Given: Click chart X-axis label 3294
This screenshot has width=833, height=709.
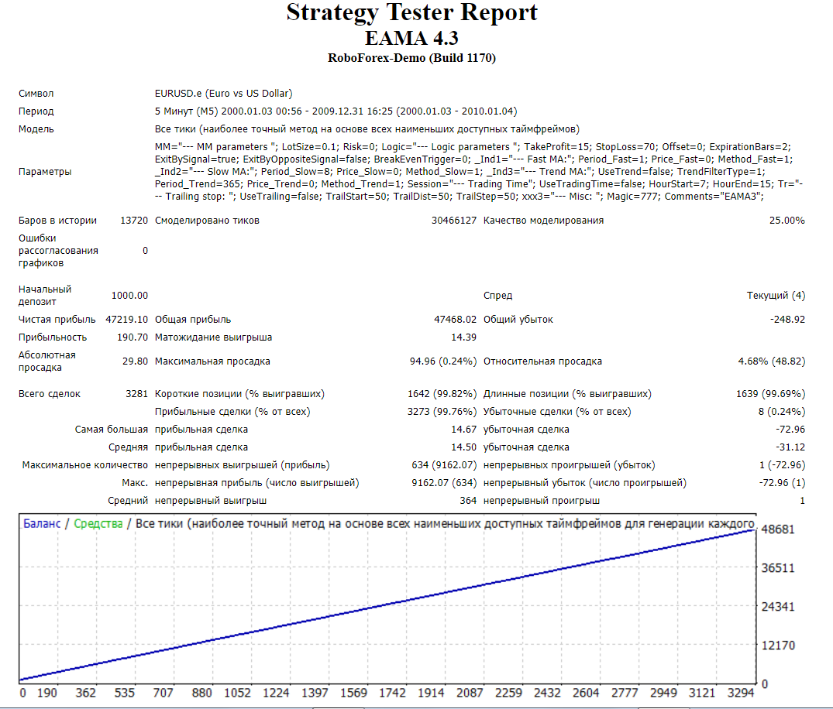Looking at the screenshot, I should click(x=741, y=693).
